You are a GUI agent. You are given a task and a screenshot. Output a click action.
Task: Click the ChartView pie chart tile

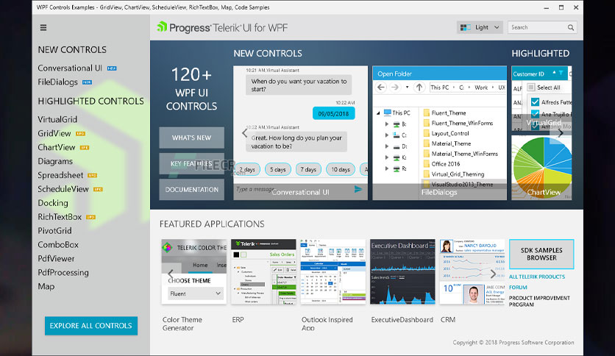541,168
